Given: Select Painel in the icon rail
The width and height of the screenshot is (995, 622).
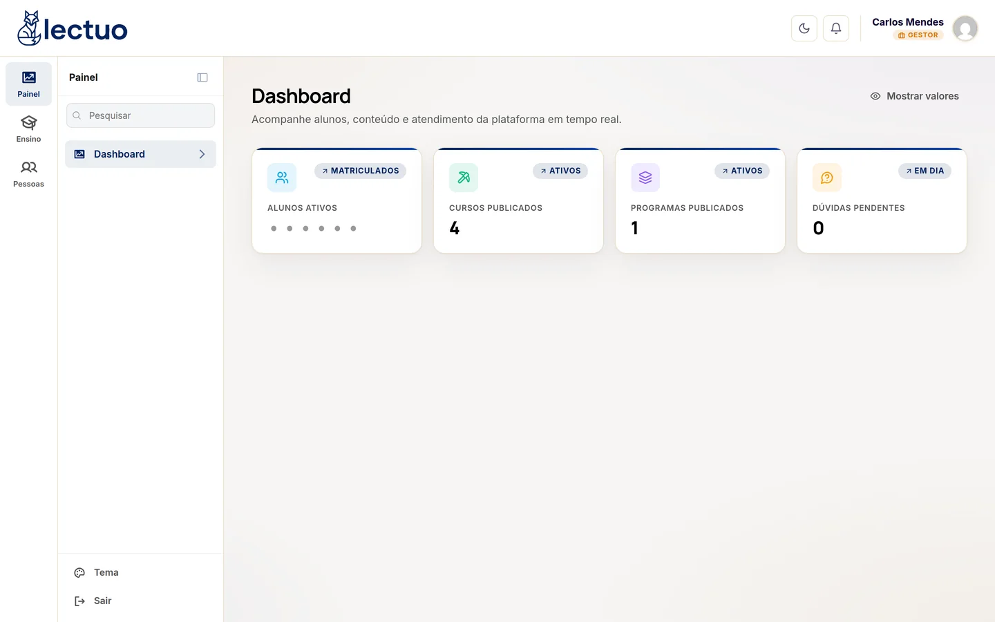Looking at the screenshot, I should point(28,84).
